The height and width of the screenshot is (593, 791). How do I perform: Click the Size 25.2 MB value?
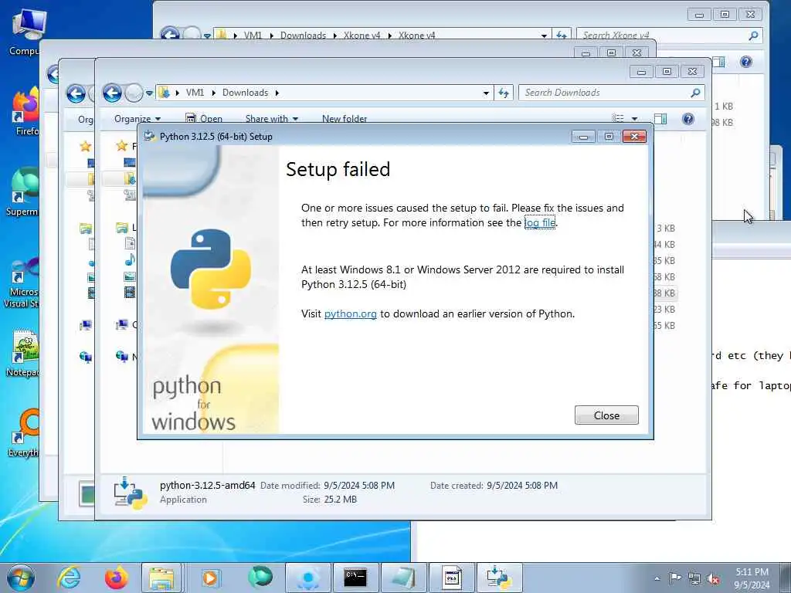[x=340, y=500]
